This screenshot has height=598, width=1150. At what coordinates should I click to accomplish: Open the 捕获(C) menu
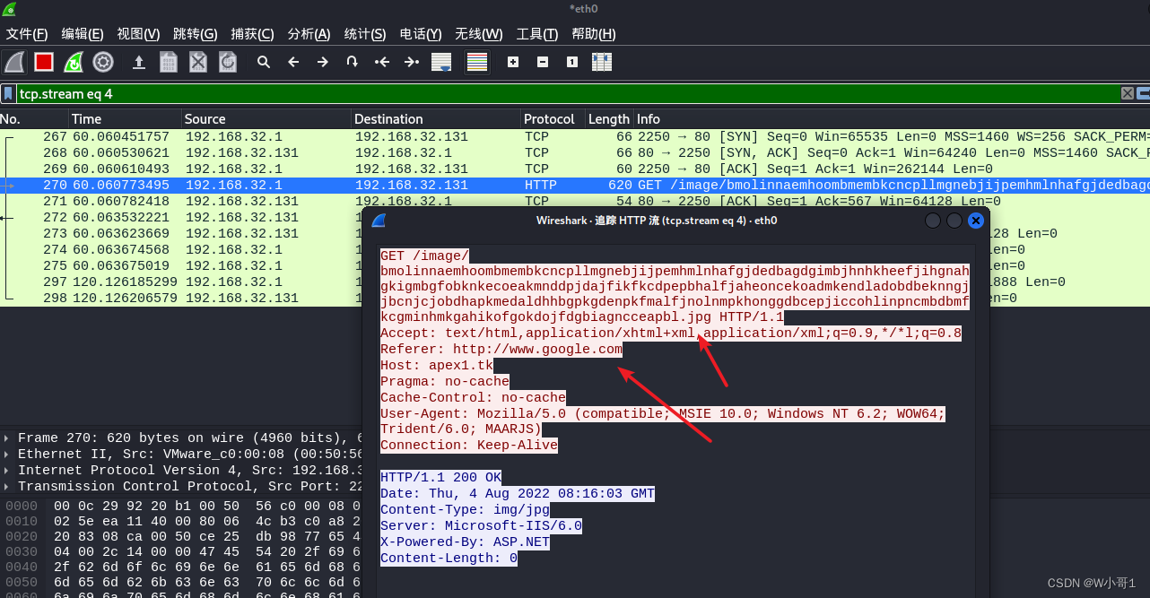[x=252, y=34]
